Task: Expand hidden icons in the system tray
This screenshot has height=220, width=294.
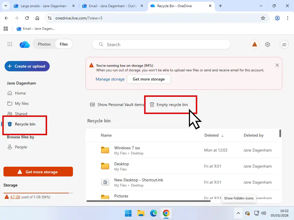Action: pyautogui.click(x=238, y=213)
